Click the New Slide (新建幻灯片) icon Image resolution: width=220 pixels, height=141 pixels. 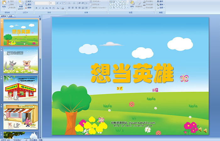[21, 4]
